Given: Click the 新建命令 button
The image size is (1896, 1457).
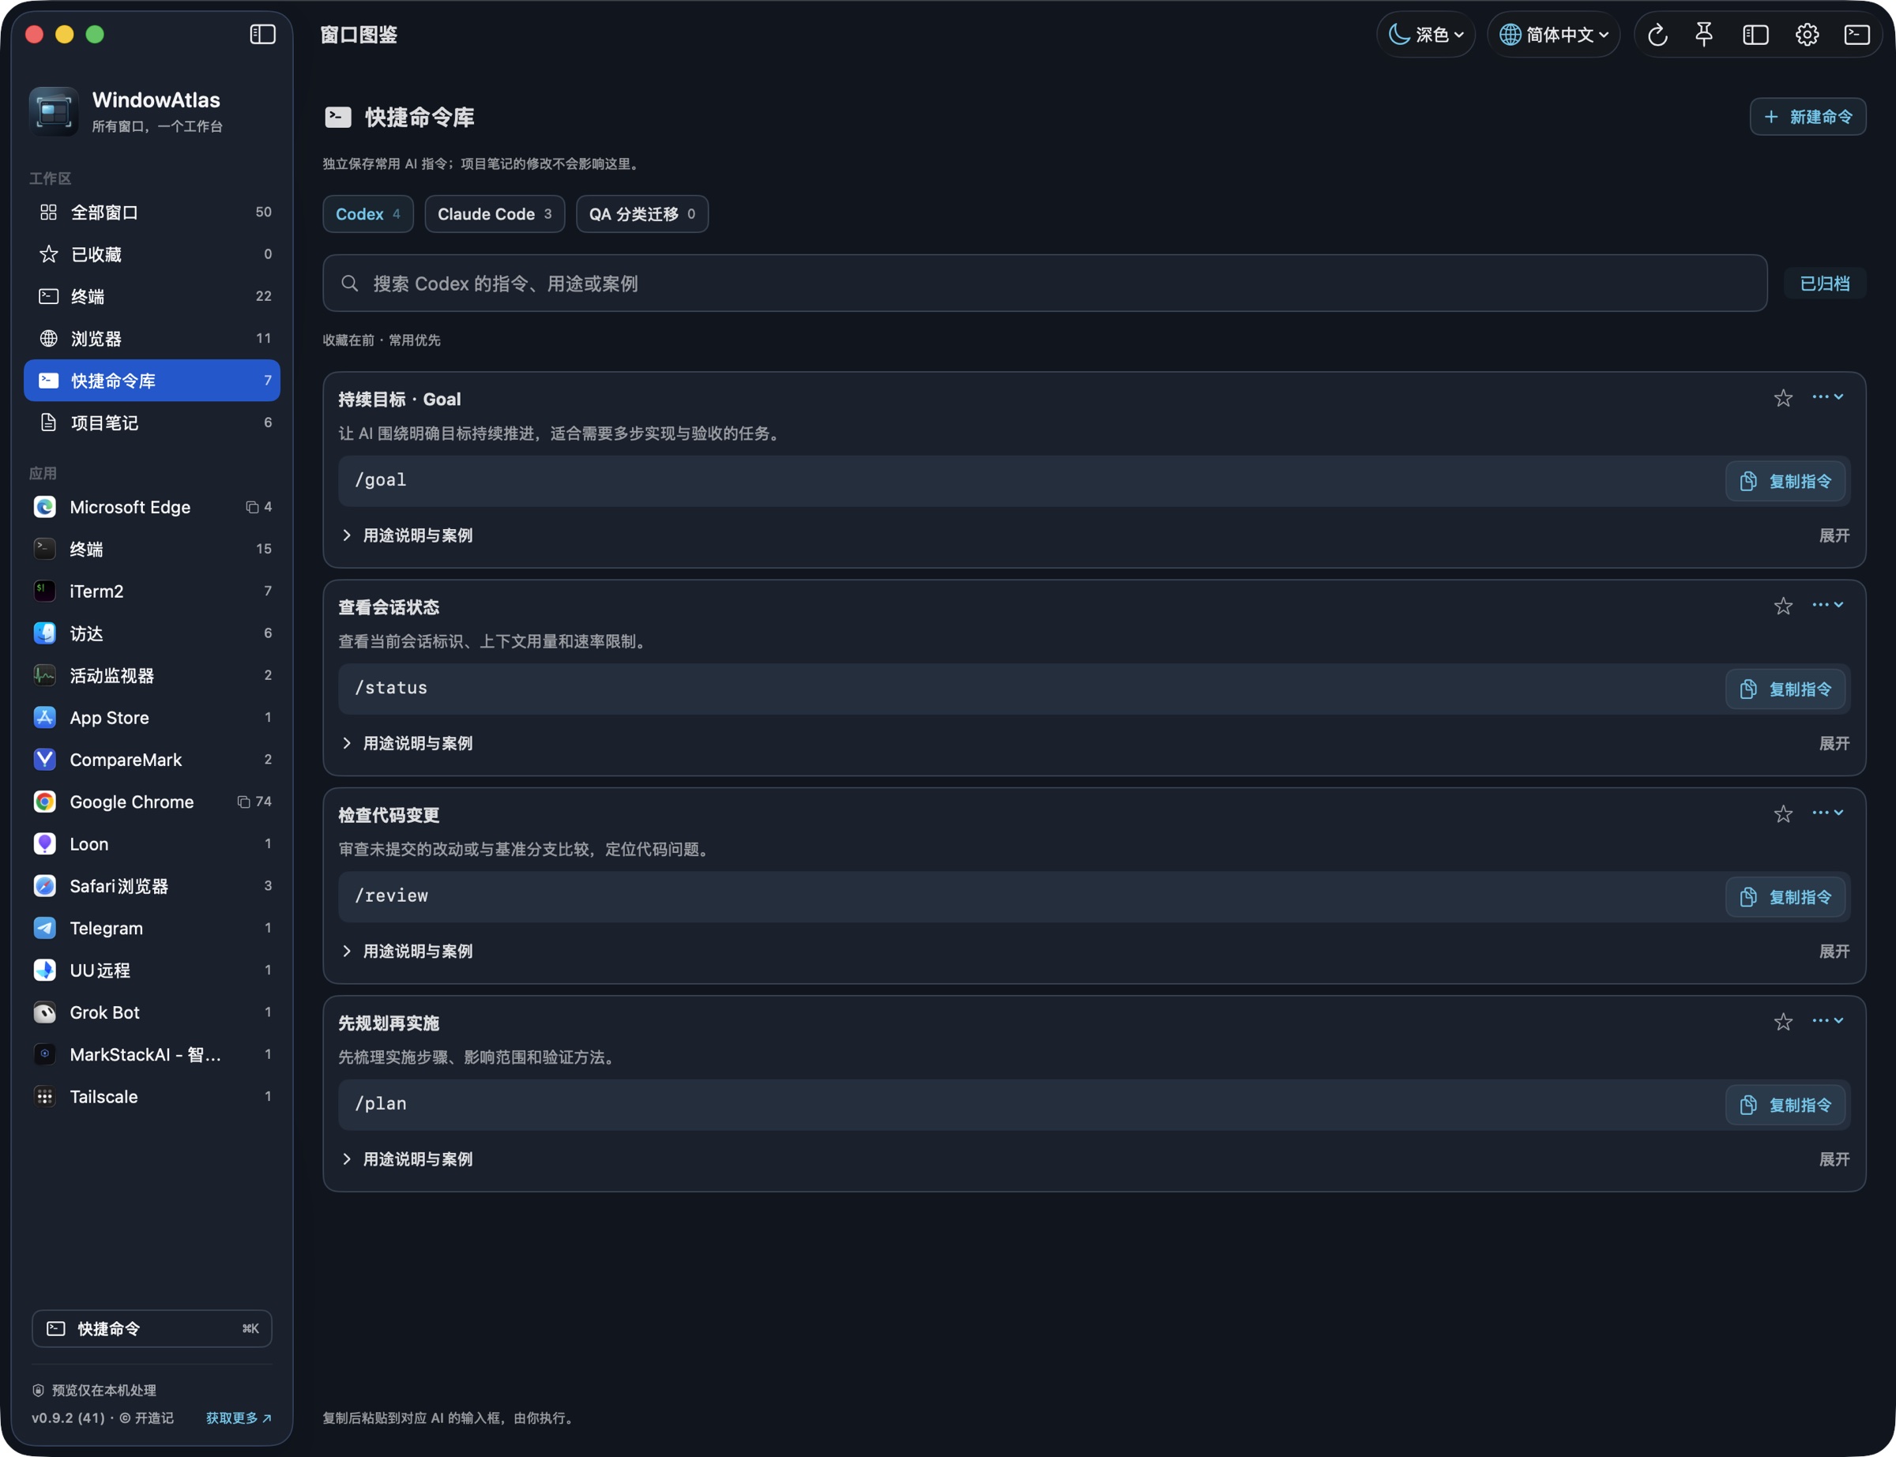Looking at the screenshot, I should (1808, 117).
